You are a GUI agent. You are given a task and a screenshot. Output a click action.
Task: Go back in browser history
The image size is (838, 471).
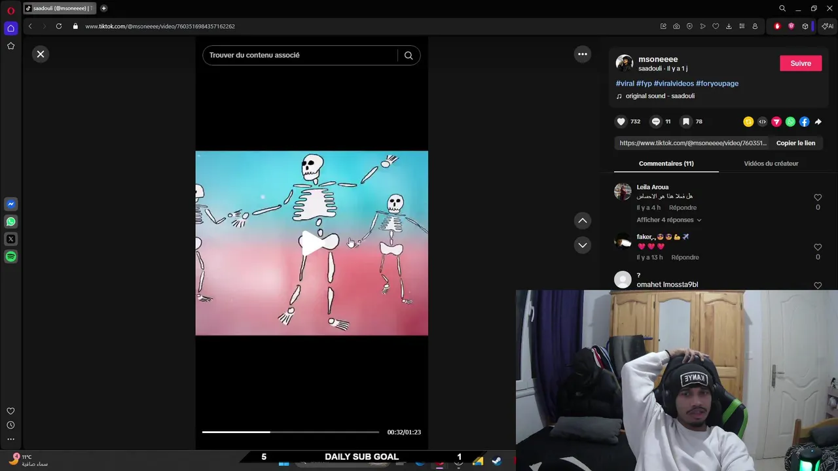pos(30,26)
